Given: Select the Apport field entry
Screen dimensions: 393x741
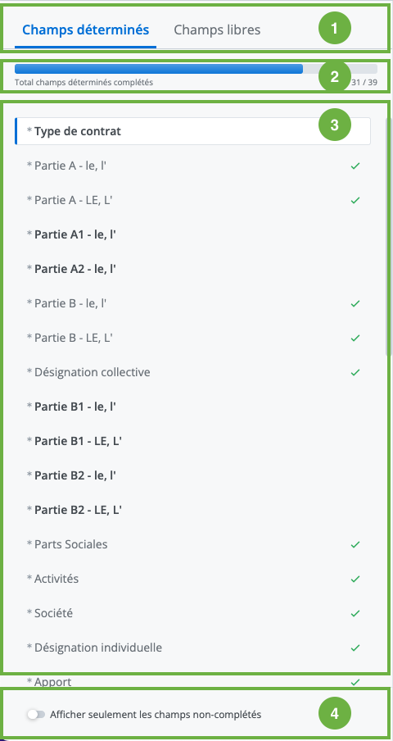Looking at the screenshot, I should coord(192,681).
